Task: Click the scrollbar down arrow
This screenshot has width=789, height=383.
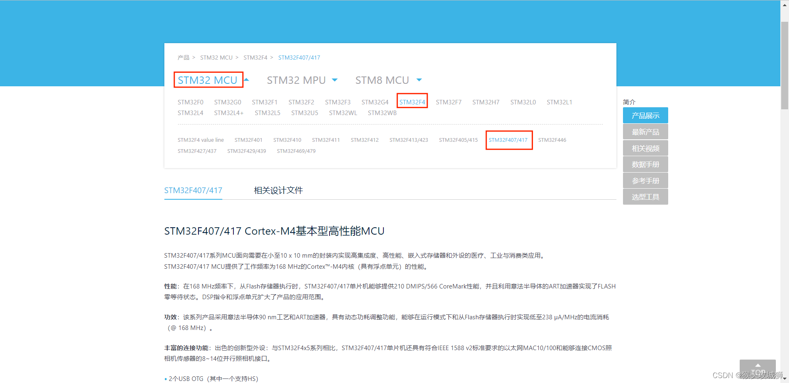Action: tap(784, 378)
